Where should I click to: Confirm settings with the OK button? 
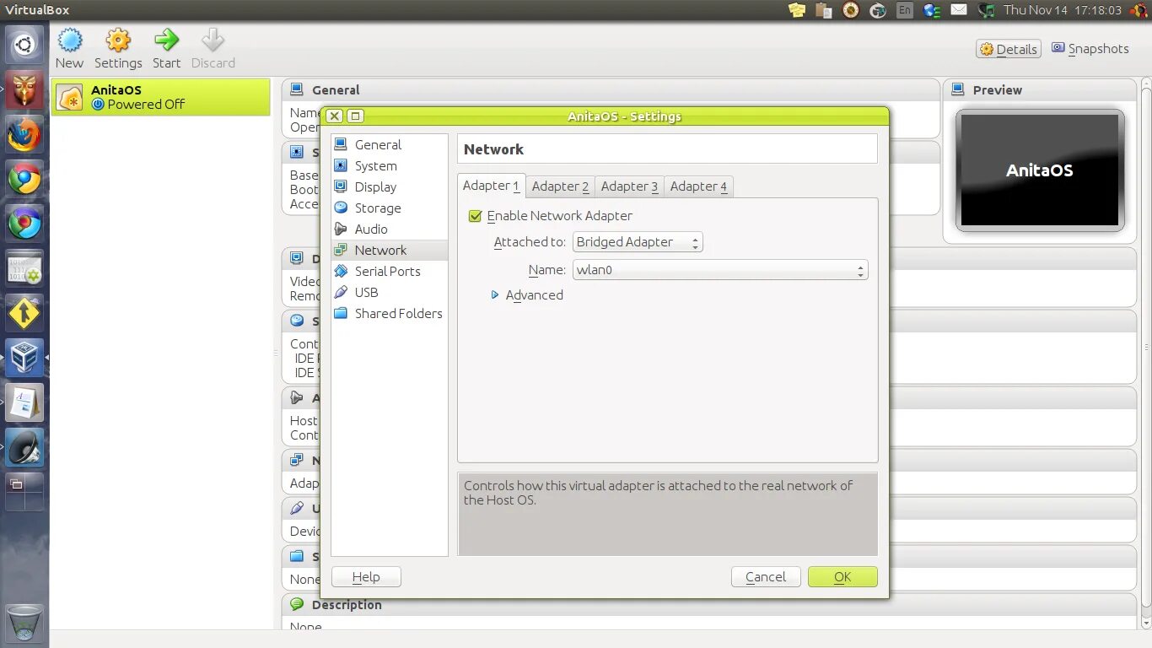(x=842, y=577)
